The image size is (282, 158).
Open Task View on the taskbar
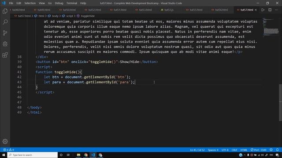(68, 155)
